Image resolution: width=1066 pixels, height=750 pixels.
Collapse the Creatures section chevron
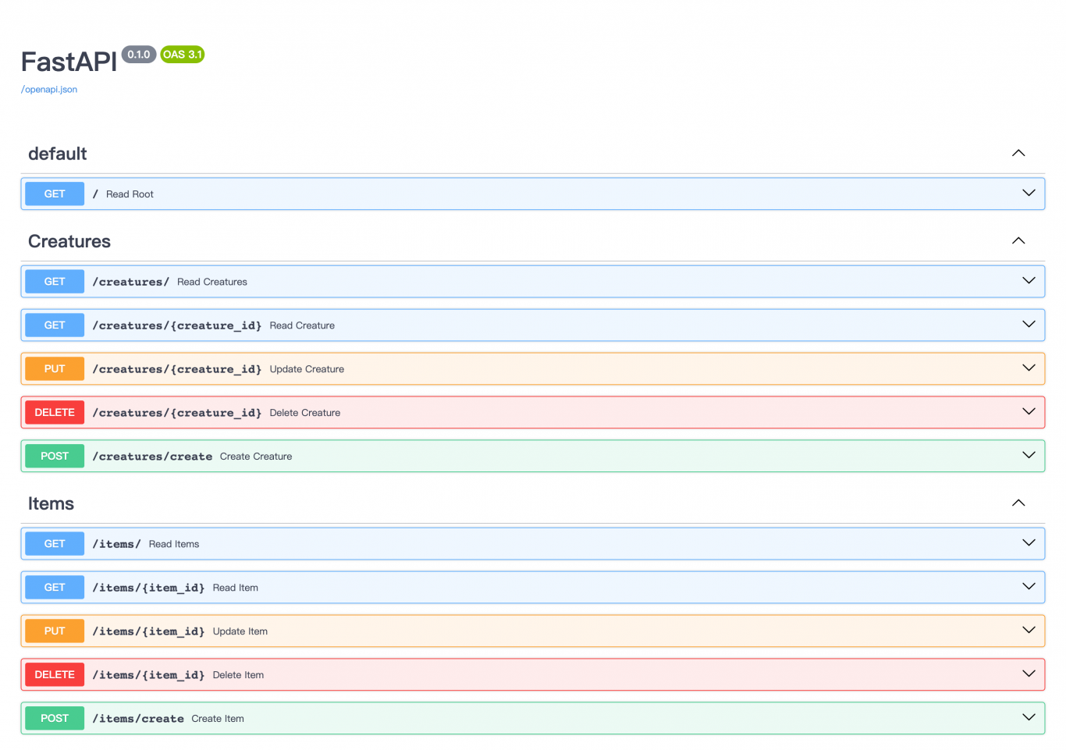1018,240
